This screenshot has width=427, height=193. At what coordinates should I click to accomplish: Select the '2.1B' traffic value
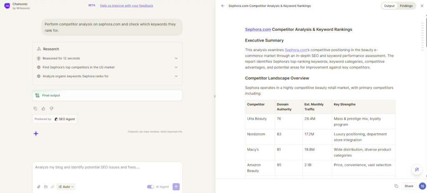(x=308, y=165)
